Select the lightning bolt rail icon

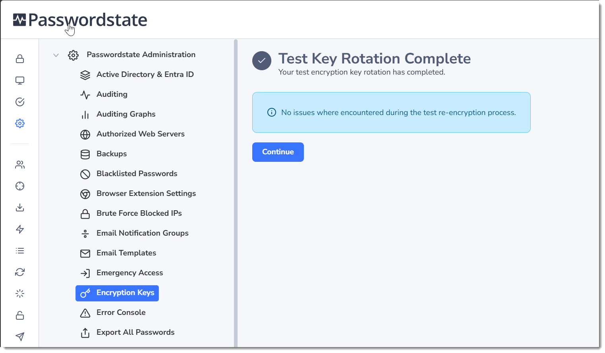pyautogui.click(x=20, y=229)
